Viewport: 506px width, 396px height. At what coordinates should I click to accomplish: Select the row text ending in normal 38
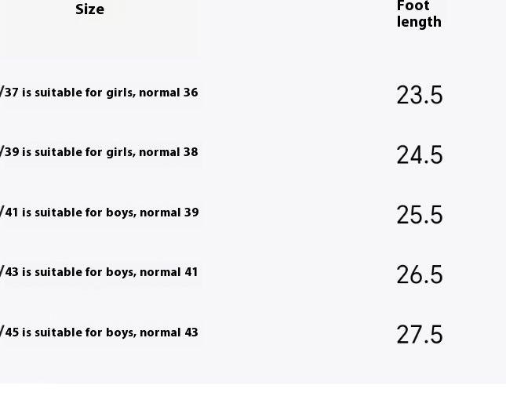click(x=100, y=152)
